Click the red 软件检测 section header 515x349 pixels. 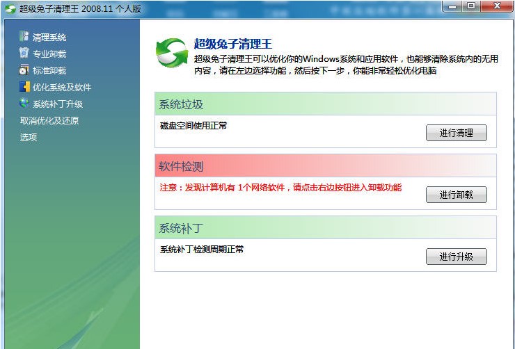326,166
